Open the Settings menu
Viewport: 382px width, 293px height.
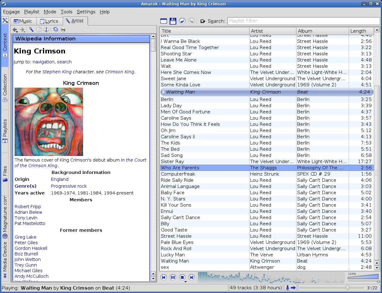tap(86, 12)
